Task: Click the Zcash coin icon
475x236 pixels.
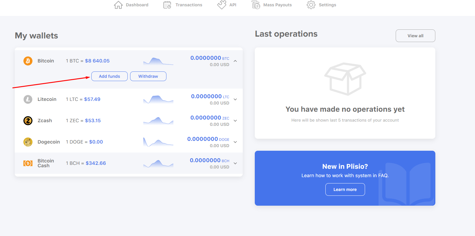Action: [x=28, y=121]
